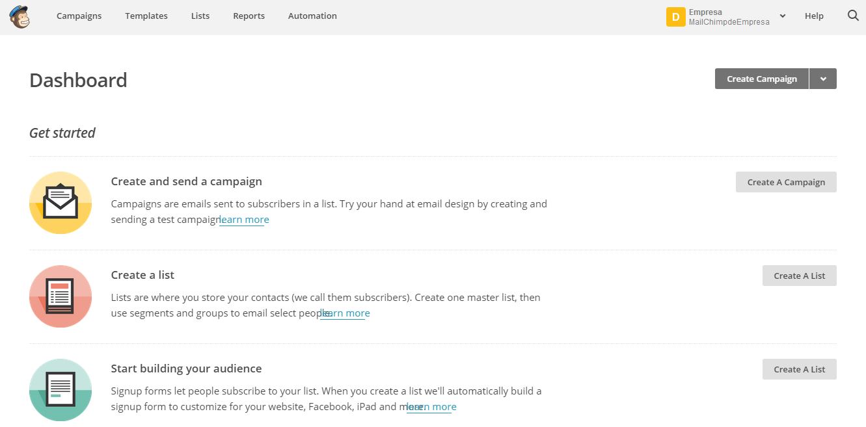Click the green audience form icon
The width and height of the screenshot is (866, 427).
[61, 390]
